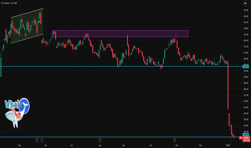Click the 410.00 price scale value
This screenshot has height=148, width=251.
pyautogui.click(x=246, y=53)
